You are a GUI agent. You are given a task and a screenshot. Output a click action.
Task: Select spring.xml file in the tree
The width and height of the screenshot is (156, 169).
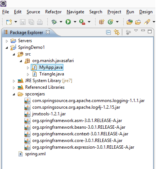point(35,154)
